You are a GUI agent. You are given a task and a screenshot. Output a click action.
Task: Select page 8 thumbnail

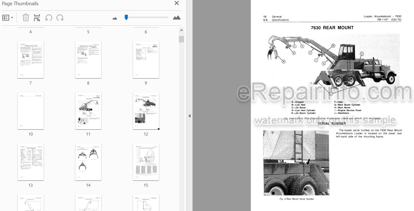coord(88,60)
